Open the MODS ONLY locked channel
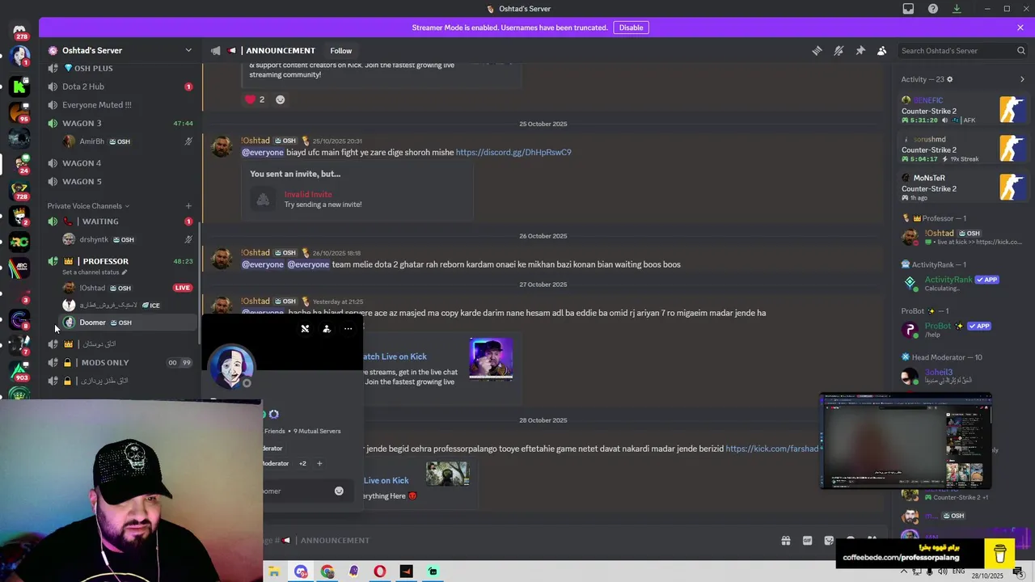Screen dimensions: 1035x582 pyautogui.click(x=120, y=363)
